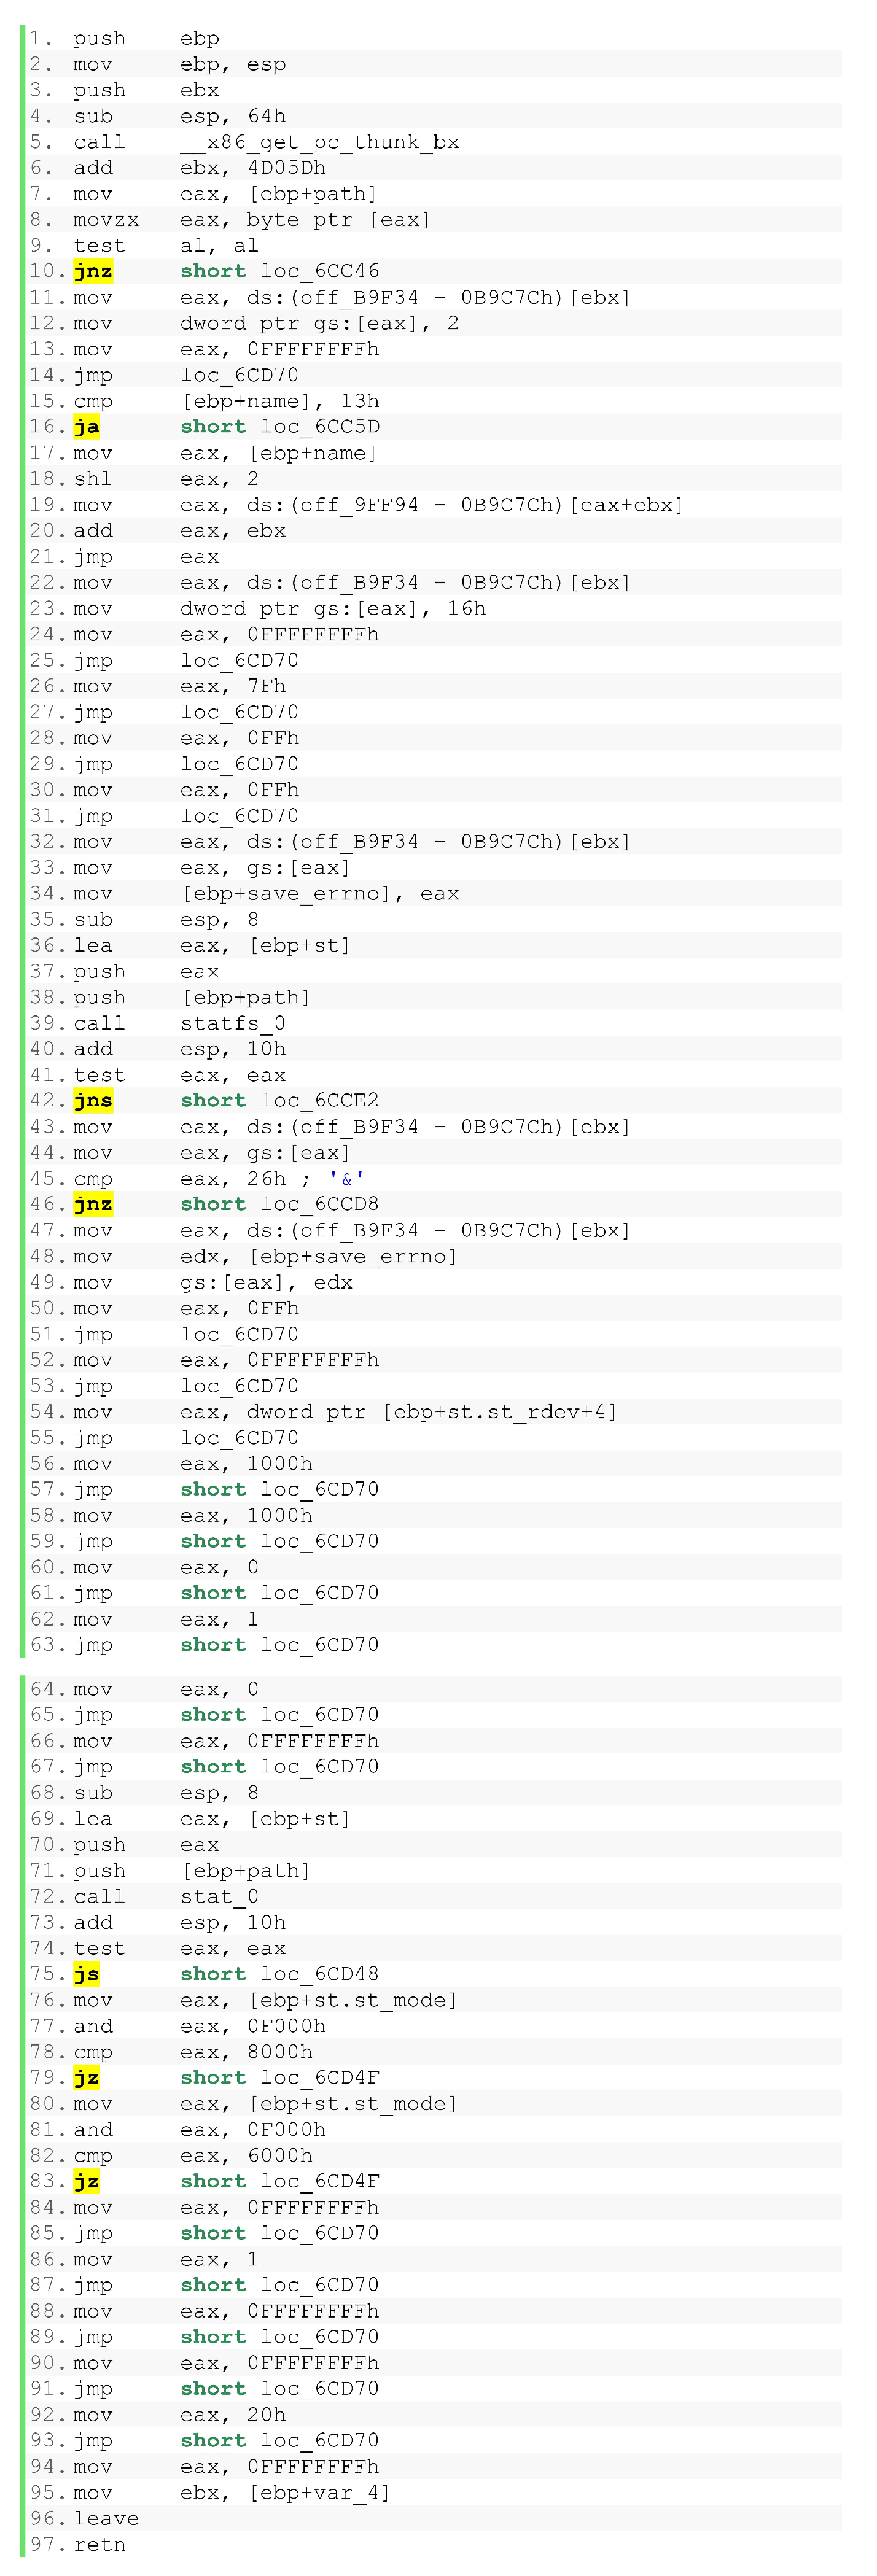Select the '6000h' constant on line 82
Image resolution: width=877 pixels, height=2576 pixels.
[x=280, y=2156]
